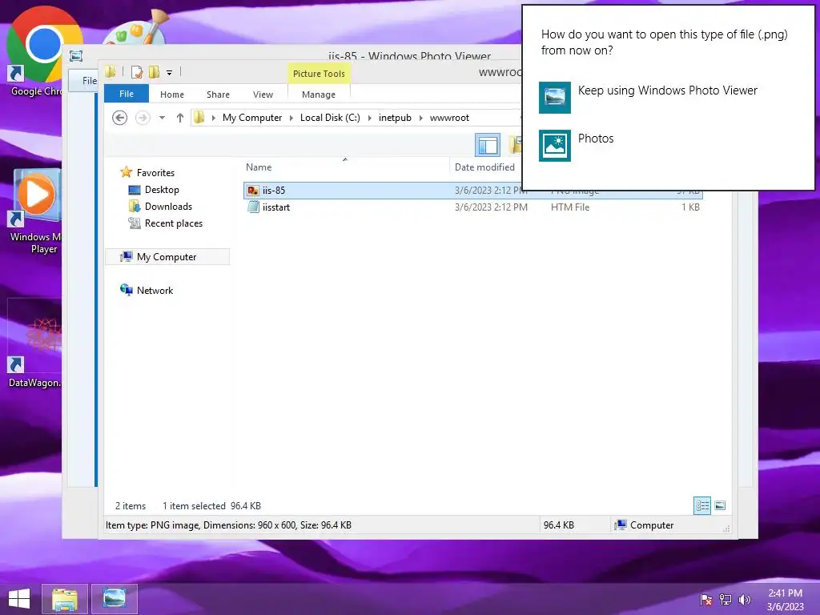
Task: Expand the chevron after inetpub breadcrumb
Action: (421, 119)
